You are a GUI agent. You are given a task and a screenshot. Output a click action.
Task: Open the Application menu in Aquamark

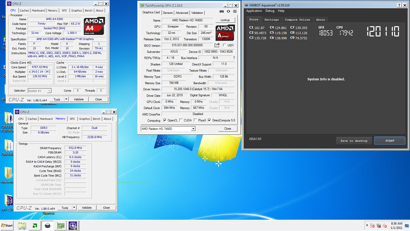pyautogui.click(x=254, y=11)
